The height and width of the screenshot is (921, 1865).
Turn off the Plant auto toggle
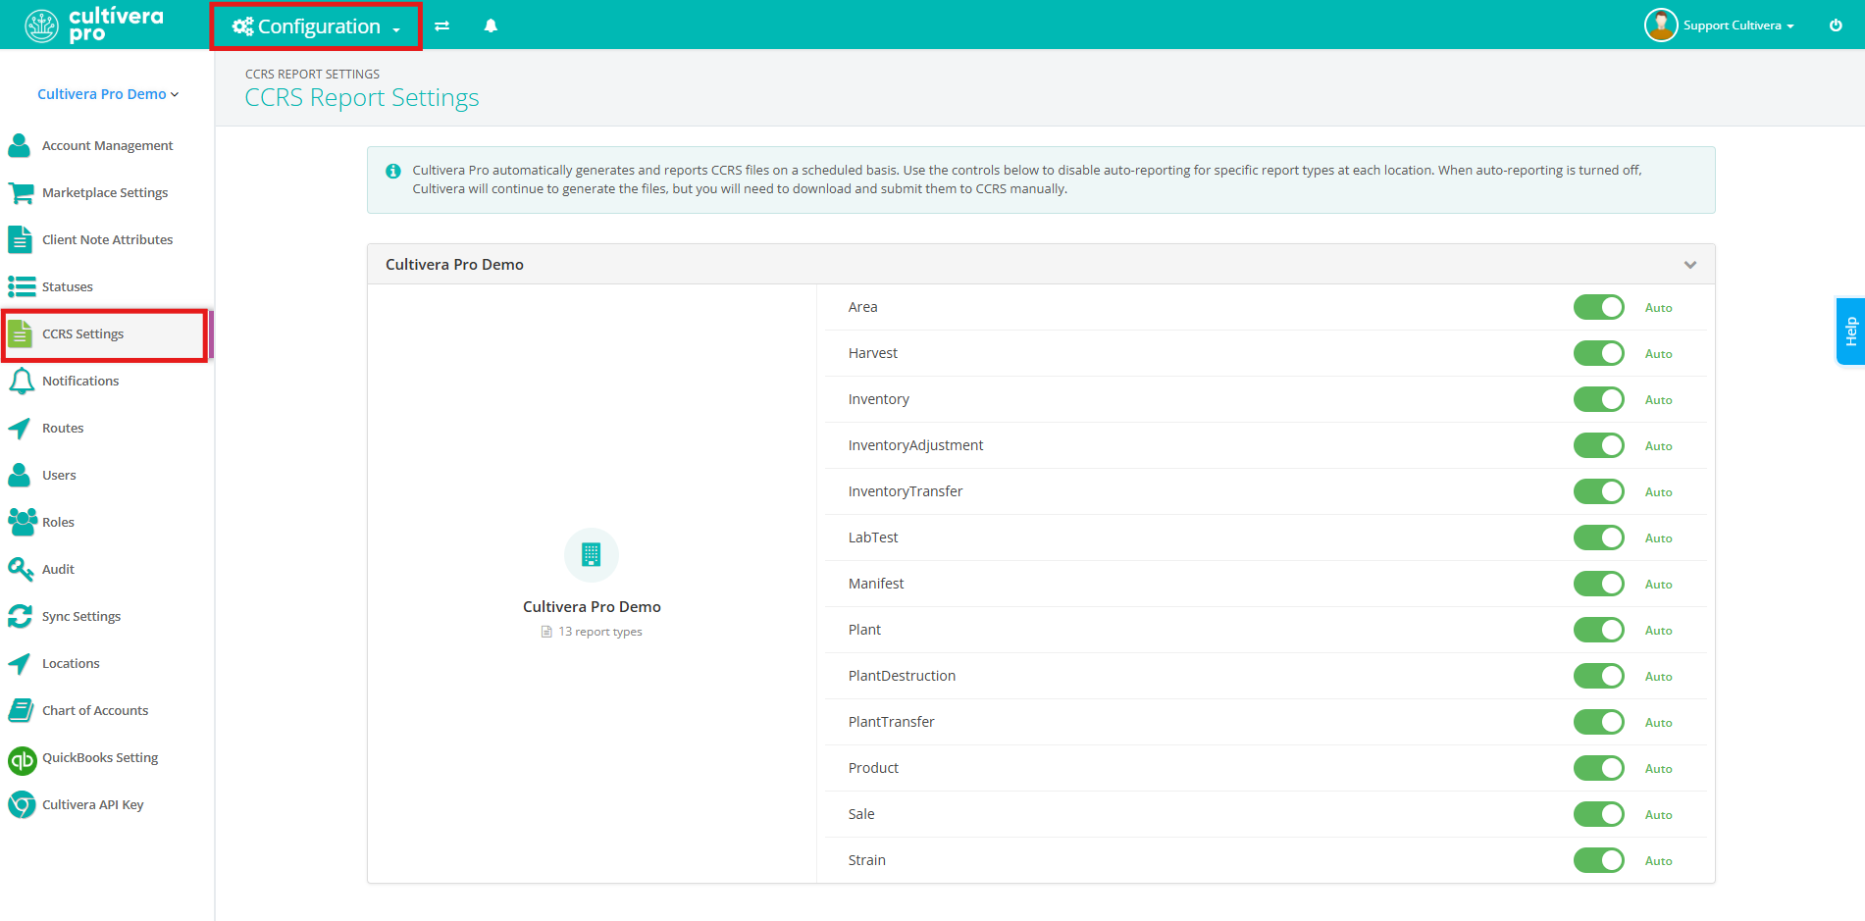1598,630
